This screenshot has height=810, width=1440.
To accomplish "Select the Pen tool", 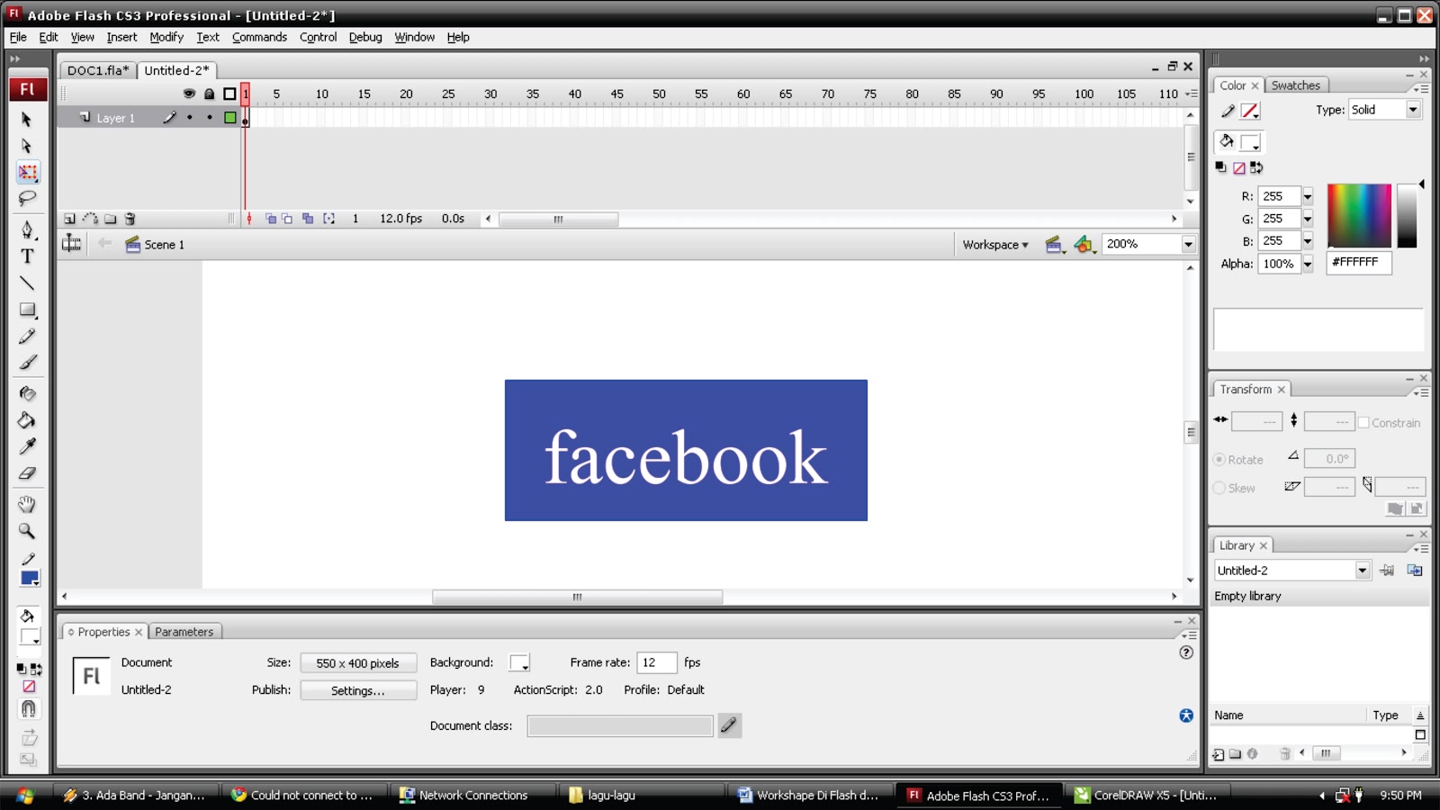I will 27,230.
